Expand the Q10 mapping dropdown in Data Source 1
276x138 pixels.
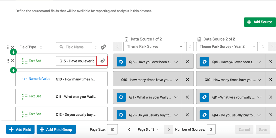point(176,80)
